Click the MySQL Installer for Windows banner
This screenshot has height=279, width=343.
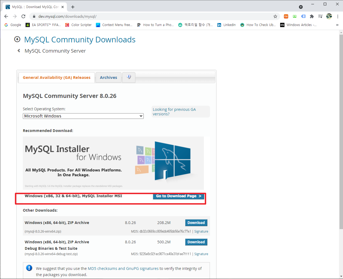[x=113, y=163]
